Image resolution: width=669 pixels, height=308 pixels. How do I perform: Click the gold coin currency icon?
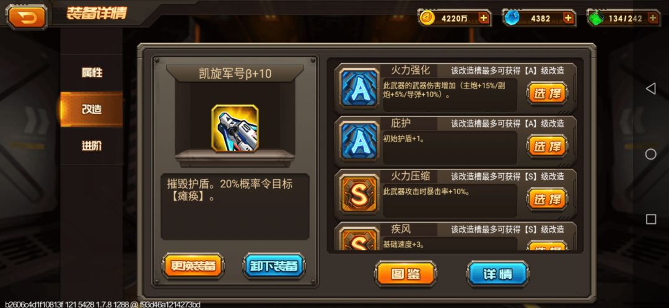tap(427, 18)
